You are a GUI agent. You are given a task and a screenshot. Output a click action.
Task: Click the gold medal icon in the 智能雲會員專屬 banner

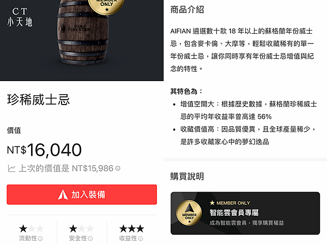[189, 213]
